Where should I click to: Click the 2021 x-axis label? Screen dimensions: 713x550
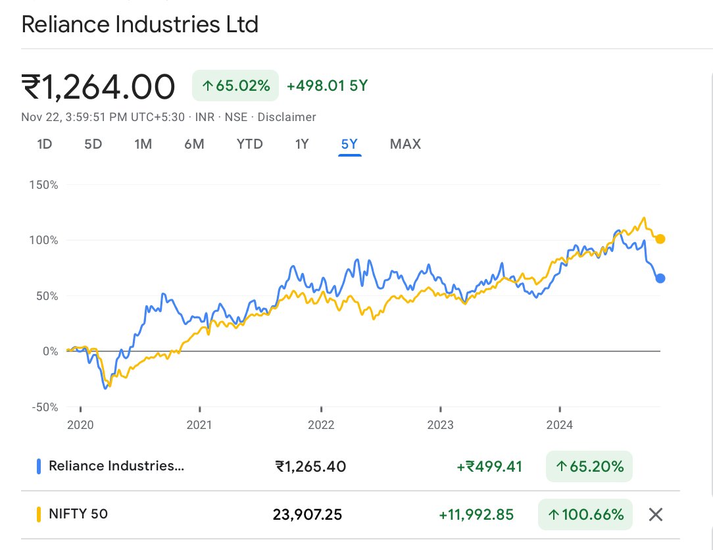[199, 425]
